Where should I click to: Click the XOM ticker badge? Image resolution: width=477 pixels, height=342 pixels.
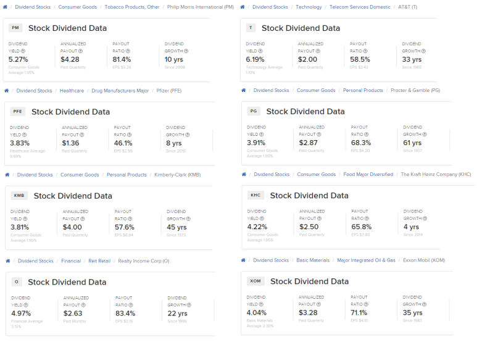coord(255,281)
